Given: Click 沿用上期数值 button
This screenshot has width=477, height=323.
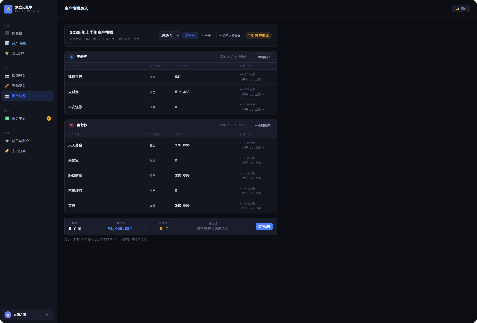Looking at the screenshot, I should click(230, 35).
